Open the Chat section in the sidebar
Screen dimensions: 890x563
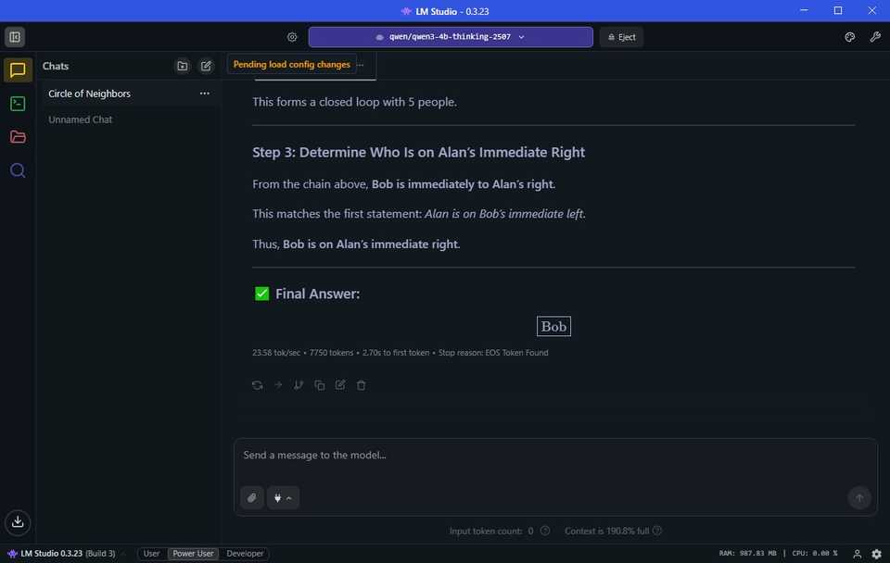tap(18, 70)
